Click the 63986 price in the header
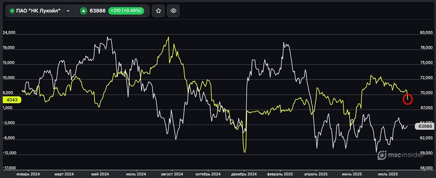This screenshot has height=178, width=436. click(99, 10)
